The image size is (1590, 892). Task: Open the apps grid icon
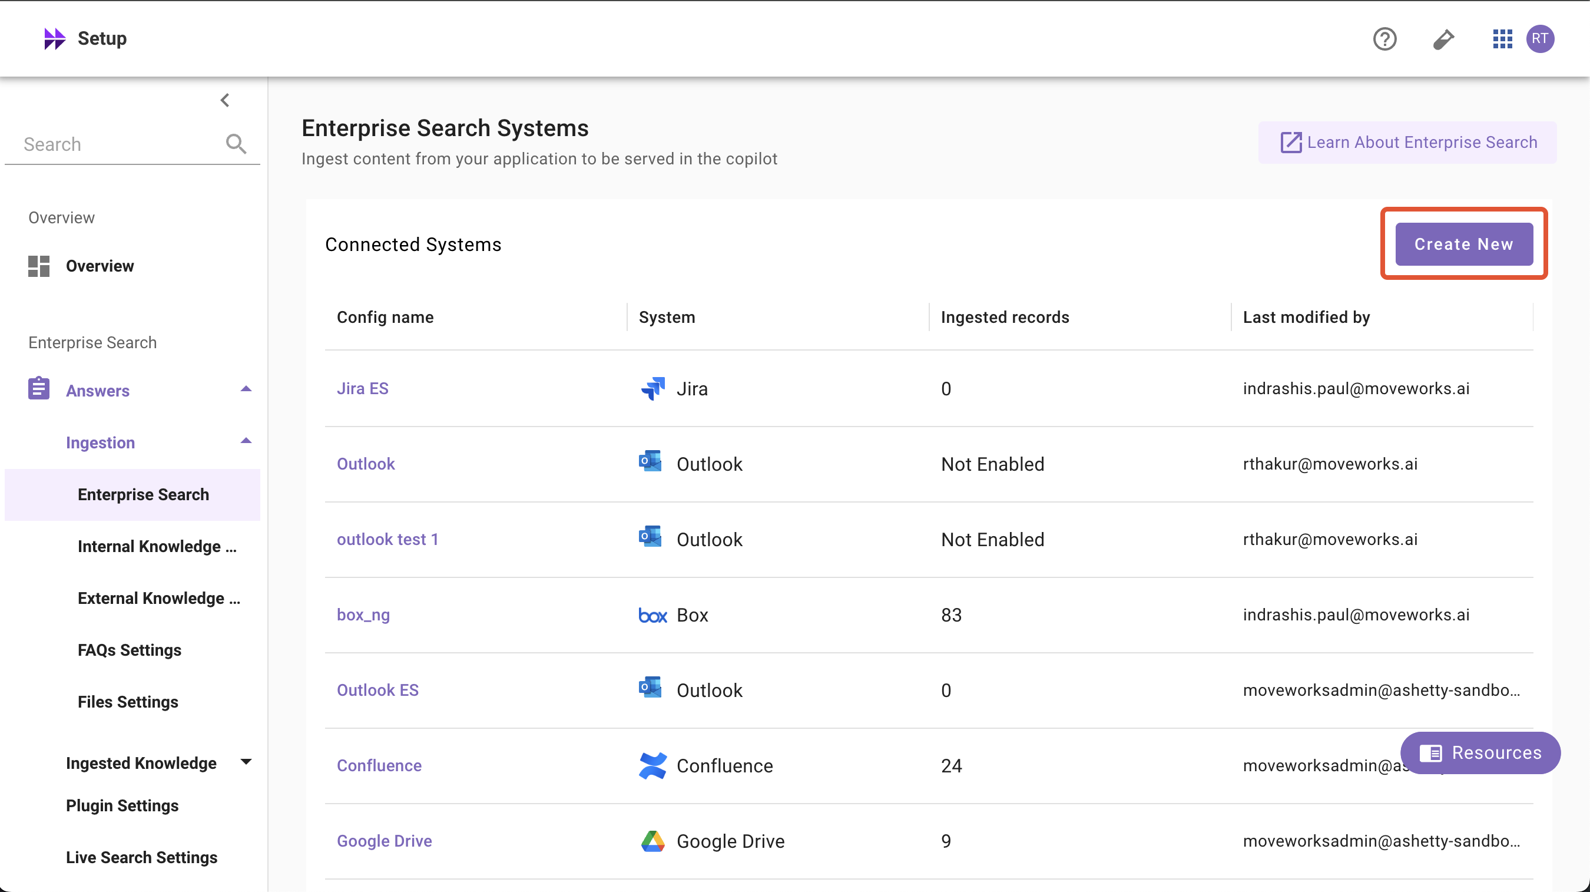point(1502,39)
